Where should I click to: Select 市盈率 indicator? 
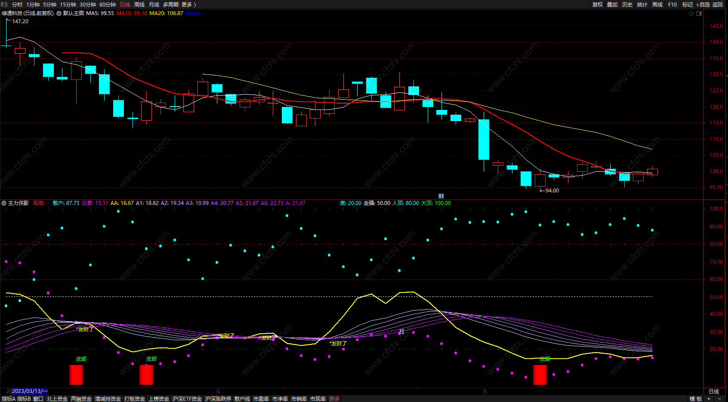[261, 399]
